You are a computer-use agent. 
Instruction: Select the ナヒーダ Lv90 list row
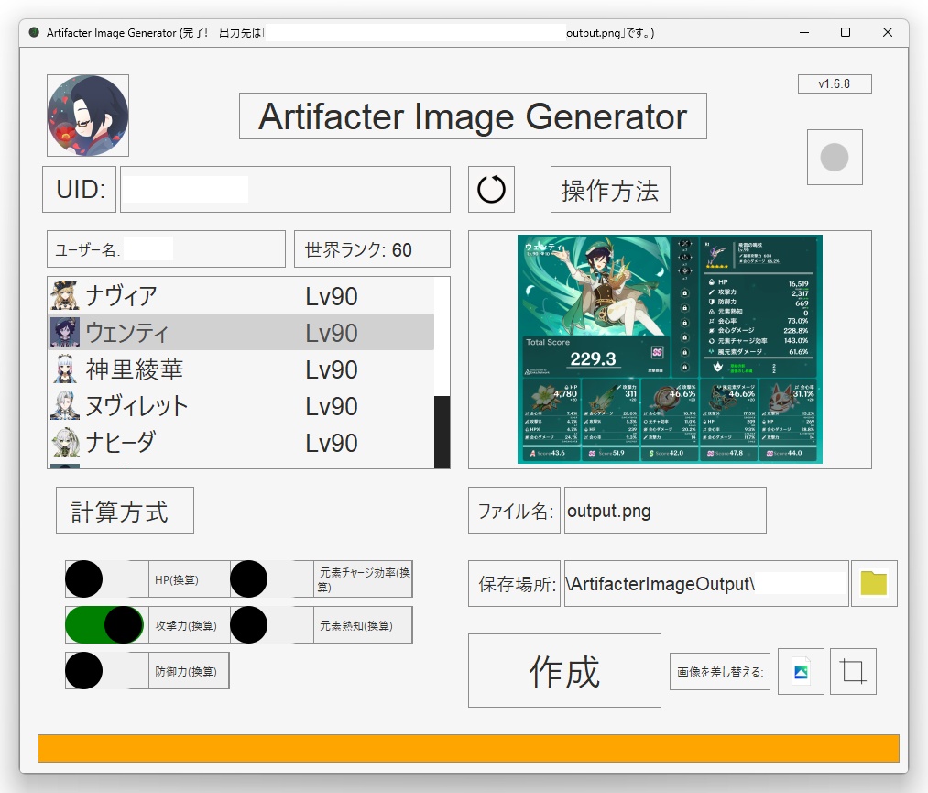[241, 443]
